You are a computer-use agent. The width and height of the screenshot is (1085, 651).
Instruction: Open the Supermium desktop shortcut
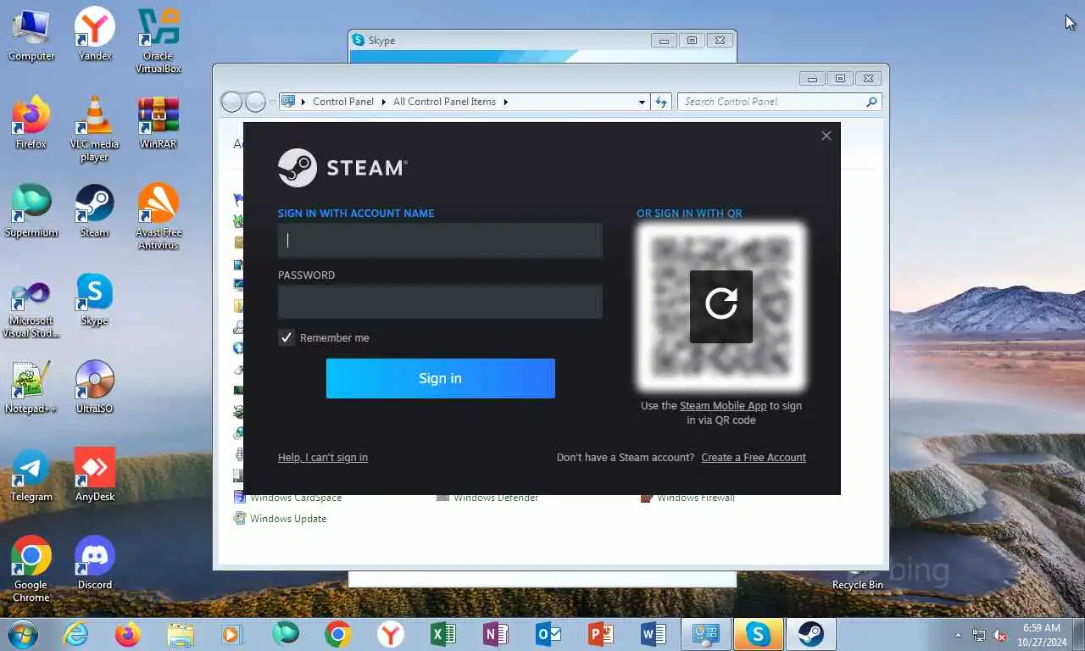tap(31, 211)
